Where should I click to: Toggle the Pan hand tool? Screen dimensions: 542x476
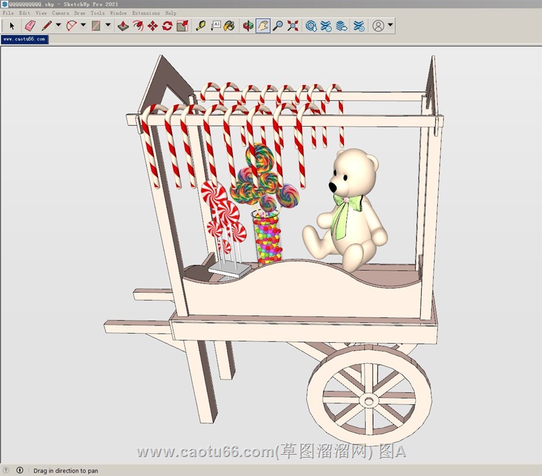(263, 26)
